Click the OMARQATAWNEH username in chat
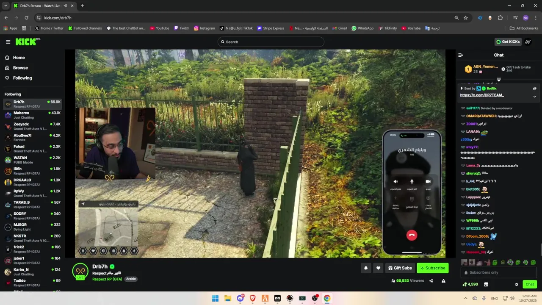Screen dimensions: 542x305 point(481,116)
